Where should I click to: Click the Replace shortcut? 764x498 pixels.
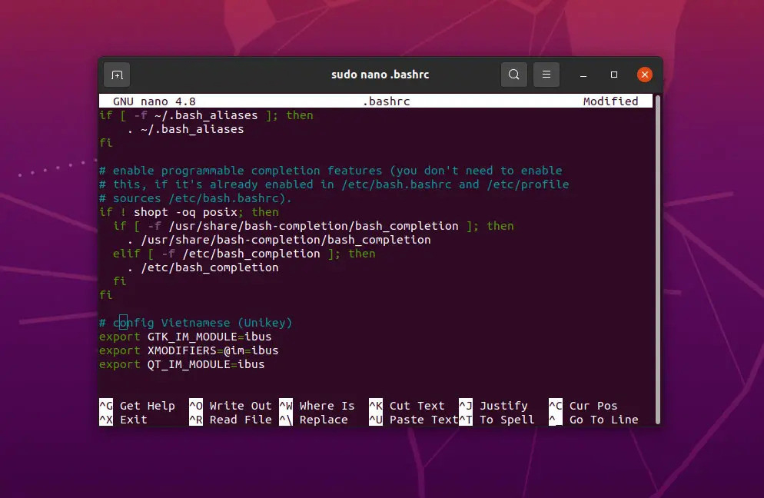(x=324, y=420)
